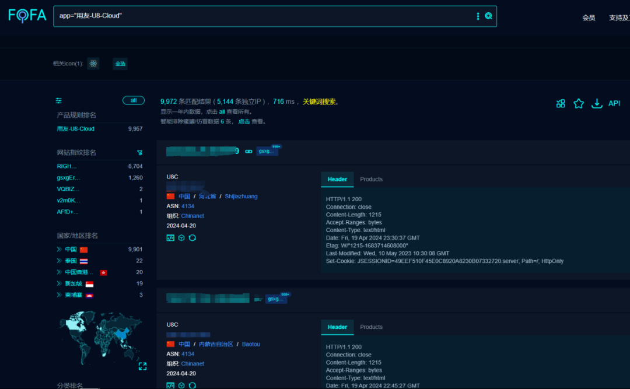Viewport: 630px width, 389px height.
Task: Open the source code icon of Baotou result
Action: click(x=170, y=386)
